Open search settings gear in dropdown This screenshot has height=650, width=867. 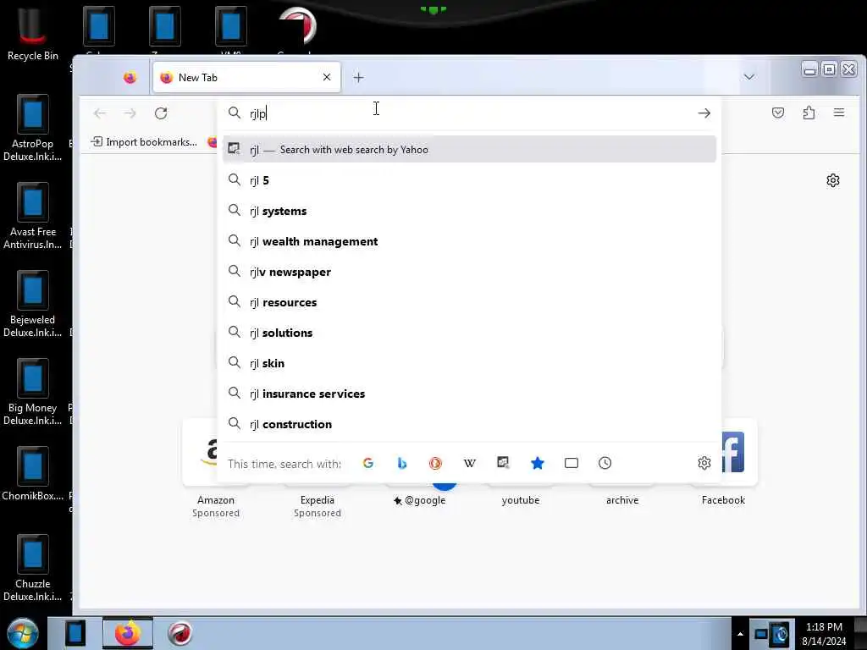point(704,463)
